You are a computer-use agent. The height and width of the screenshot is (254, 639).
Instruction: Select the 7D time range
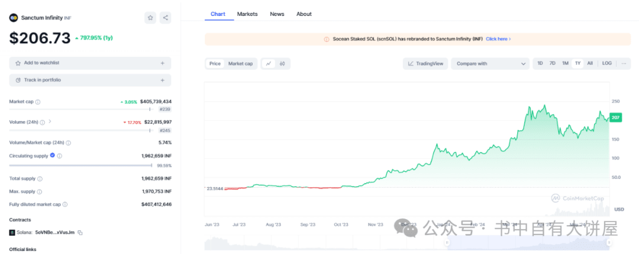coord(552,64)
